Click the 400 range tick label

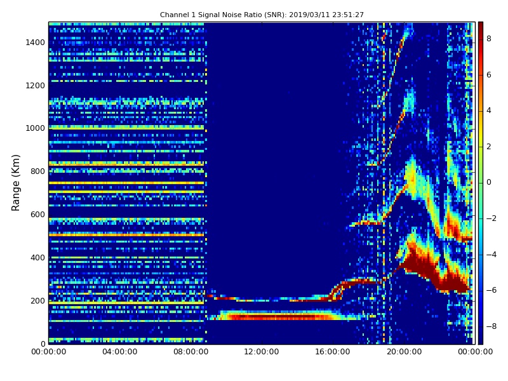pyautogui.click(x=38, y=258)
